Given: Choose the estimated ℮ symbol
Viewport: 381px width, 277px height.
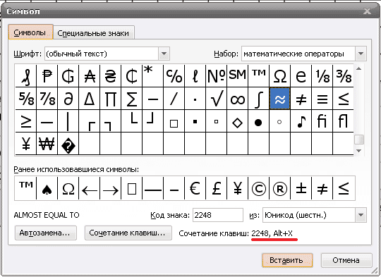Looking at the screenshot, I should coord(301,76).
